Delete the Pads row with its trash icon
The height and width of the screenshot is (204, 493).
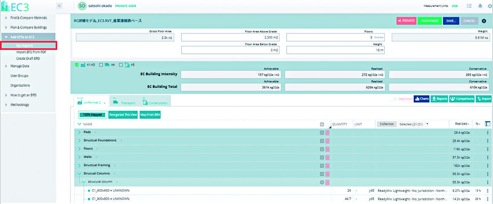[327, 132]
